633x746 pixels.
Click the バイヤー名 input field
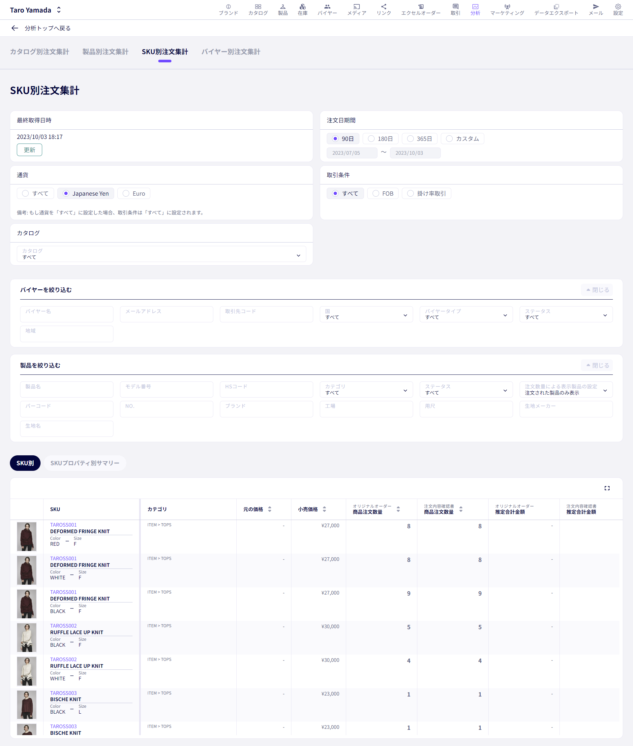(67, 314)
